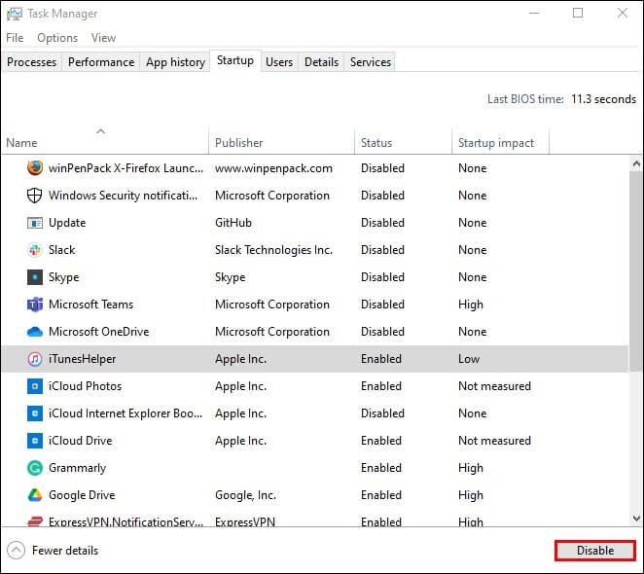This screenshot has height=574, width=644.
Task: Click the GitHub Update row icon
Action: (x=35, y=223)
